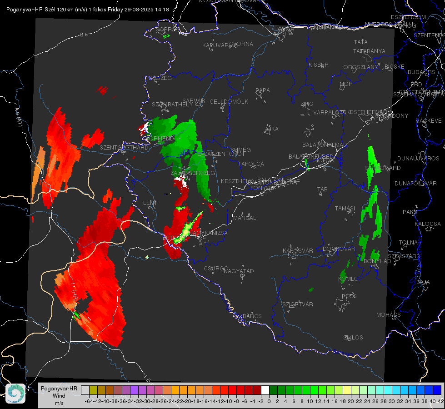The height and width of the screenshot is (409, 445).
Task: Select the light gray swatch at scale start
Action: pyautogui.click(x=85, y=390)
